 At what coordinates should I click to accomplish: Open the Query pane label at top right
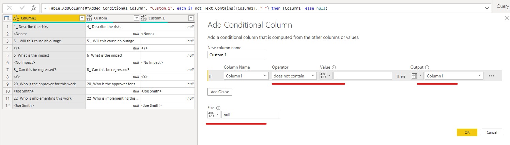[503, 6]
